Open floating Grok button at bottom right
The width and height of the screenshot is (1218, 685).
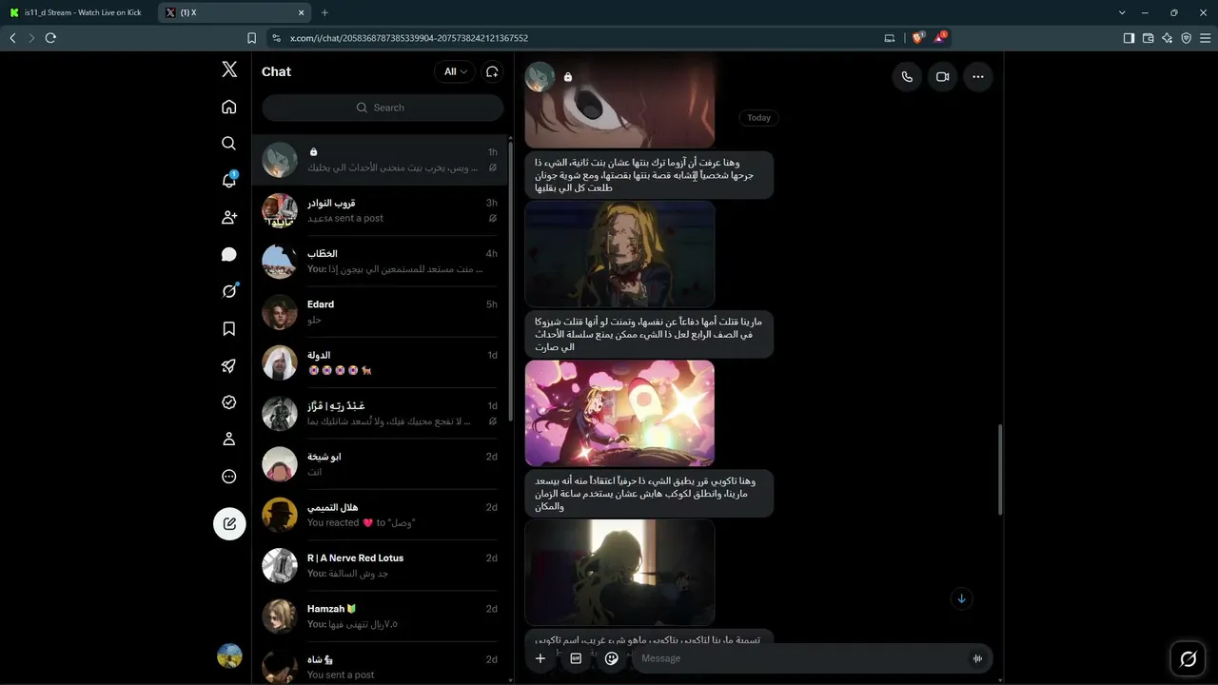pos(1188,658)
